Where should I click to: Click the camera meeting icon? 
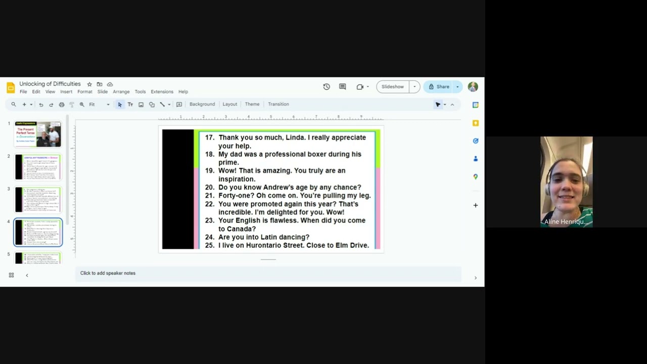point(360,87)
